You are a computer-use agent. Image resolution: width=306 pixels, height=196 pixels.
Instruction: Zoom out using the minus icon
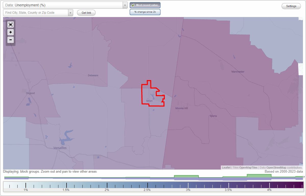[x=10, y=40]
